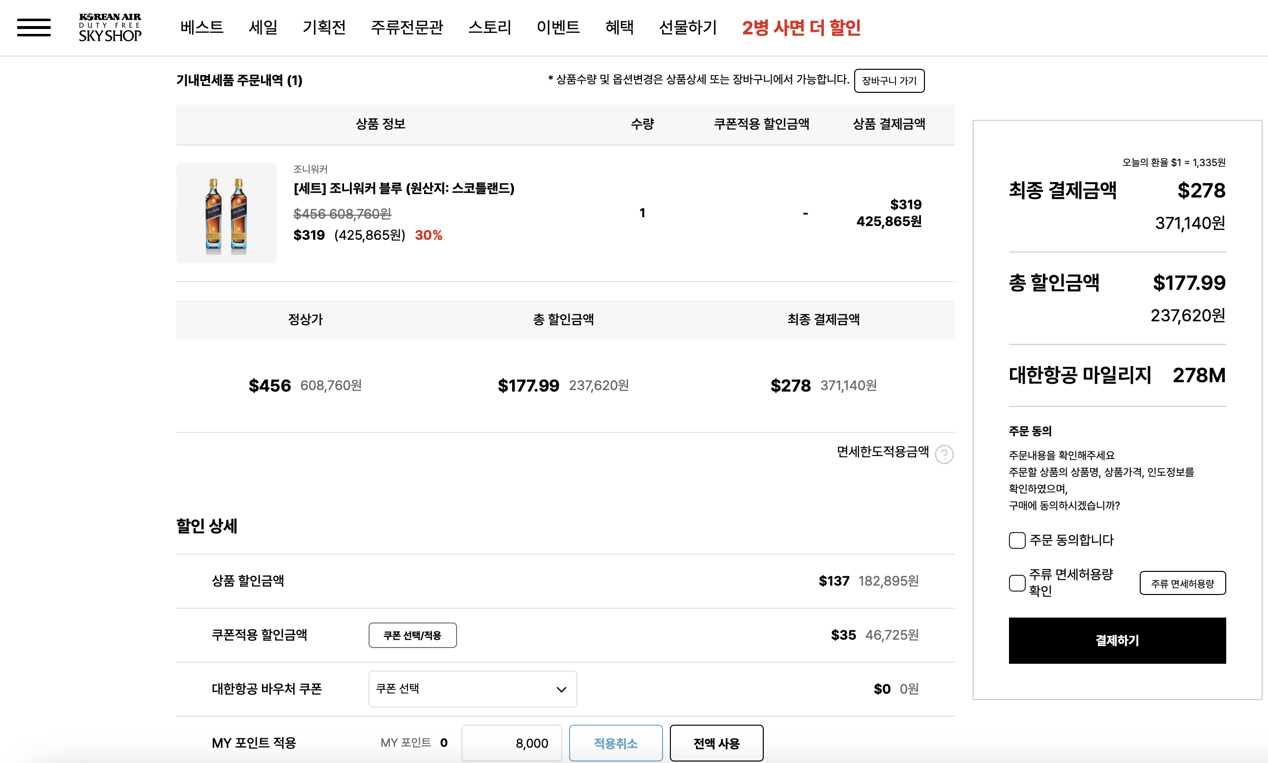
Task: Check the 주류 면세허용량 확인 checkbox
Action: click(1017, 583)
